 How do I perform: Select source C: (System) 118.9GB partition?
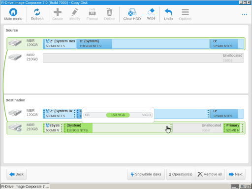pyautogui.click(x=143, y=44)
